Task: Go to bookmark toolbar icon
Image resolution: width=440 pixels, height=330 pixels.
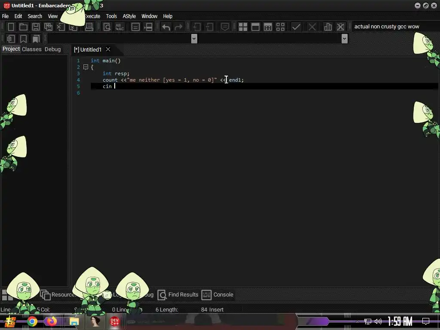Action: (36, 39)
